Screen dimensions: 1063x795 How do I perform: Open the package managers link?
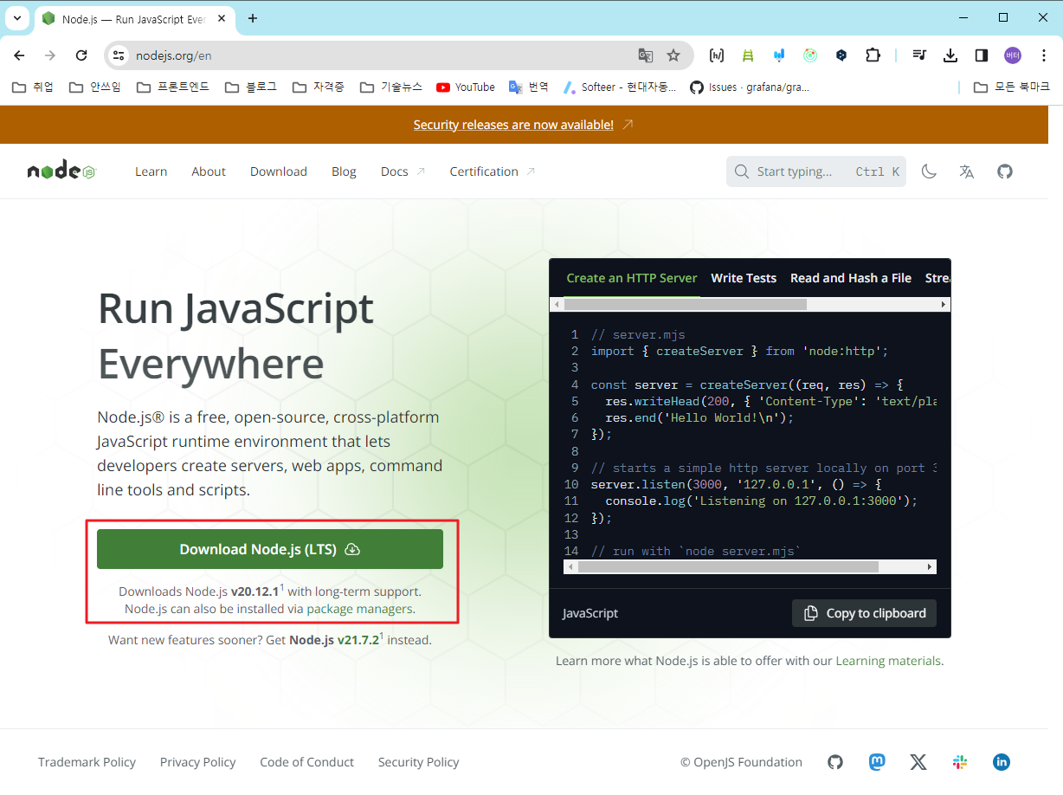click(x=359, y=609)
